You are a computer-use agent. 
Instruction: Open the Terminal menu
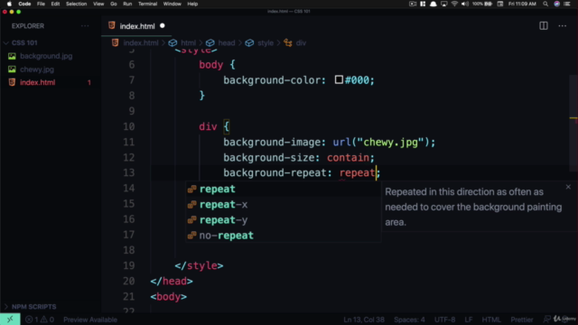point(148,4)
